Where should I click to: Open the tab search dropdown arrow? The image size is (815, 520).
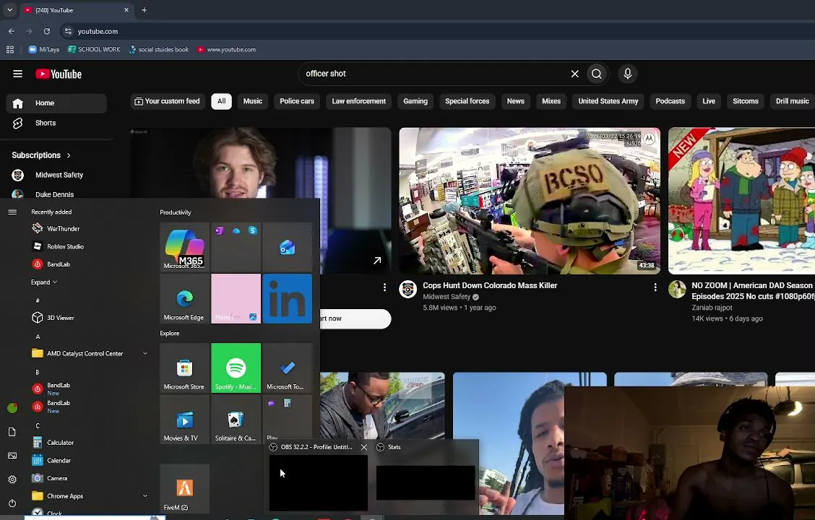point(10,10)
